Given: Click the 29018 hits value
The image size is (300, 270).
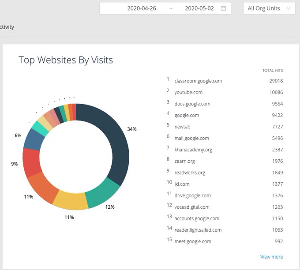Looking at the screenshot, I should pyautogui.click(x=276, y=81).
